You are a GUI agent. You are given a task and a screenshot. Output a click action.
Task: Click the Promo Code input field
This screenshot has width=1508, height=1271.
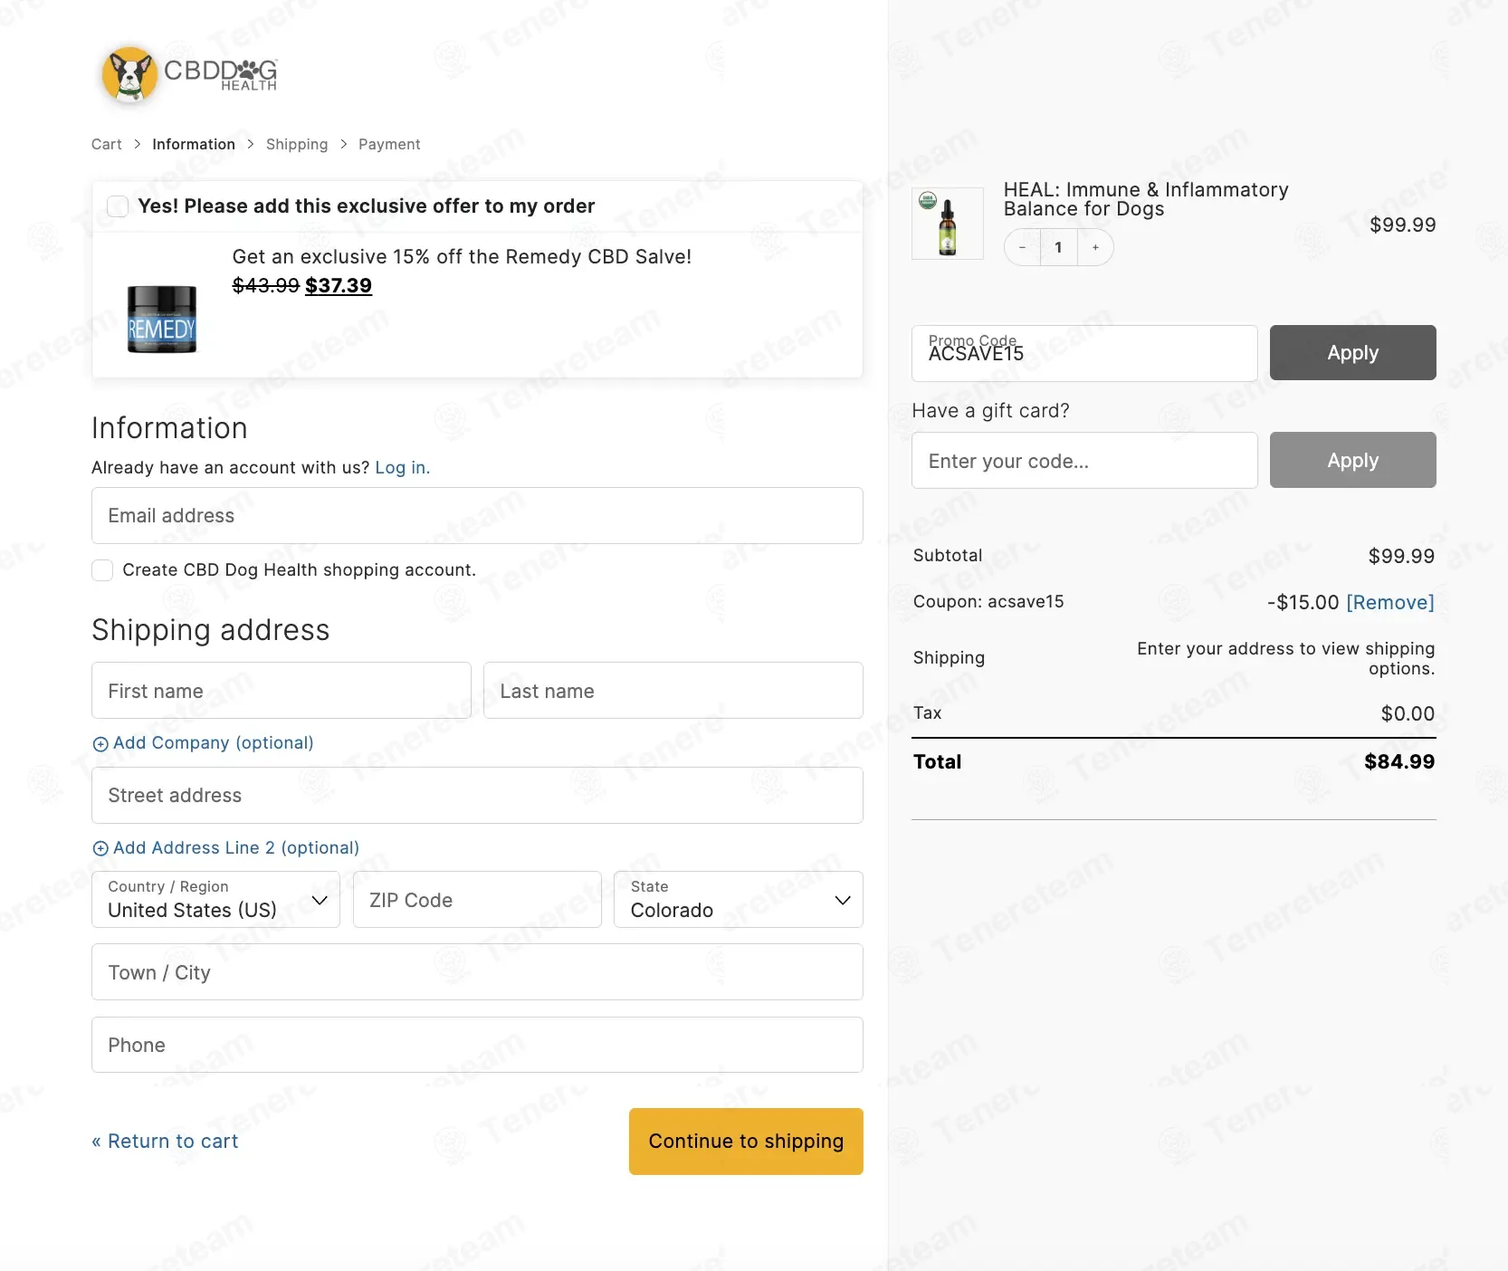[1084, 353]
